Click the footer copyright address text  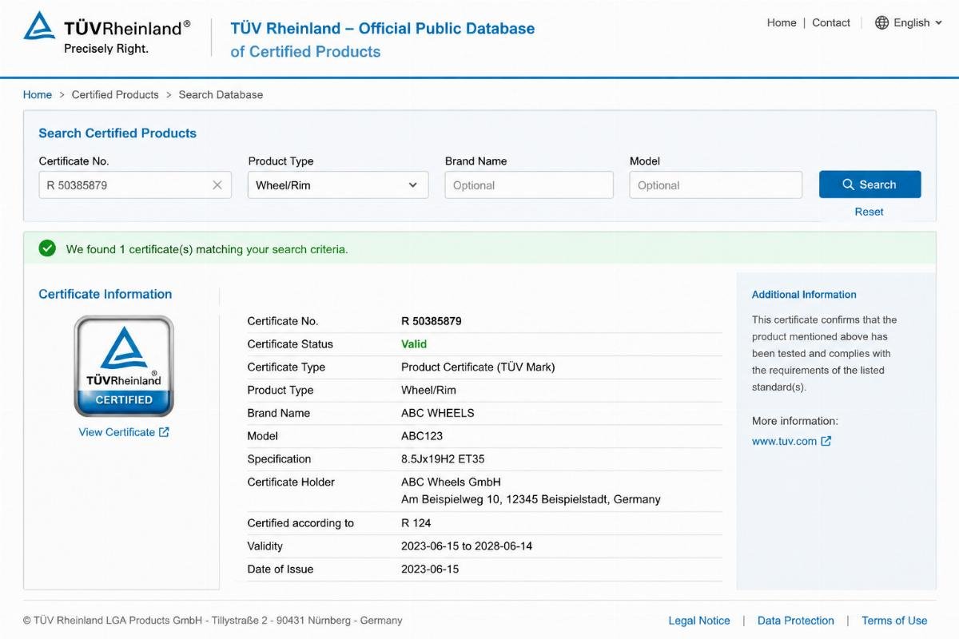coord(213,621)
